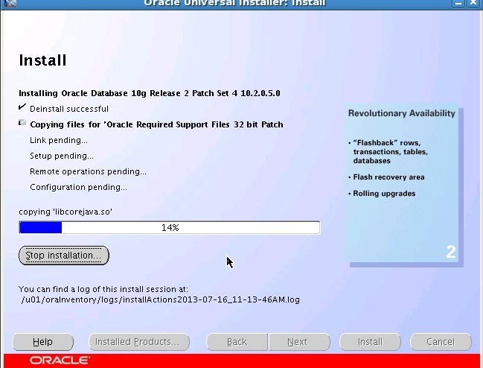Click the Next button
This screenshot has width=483, height=368.
pyautogui.click(x=299, y=342)
